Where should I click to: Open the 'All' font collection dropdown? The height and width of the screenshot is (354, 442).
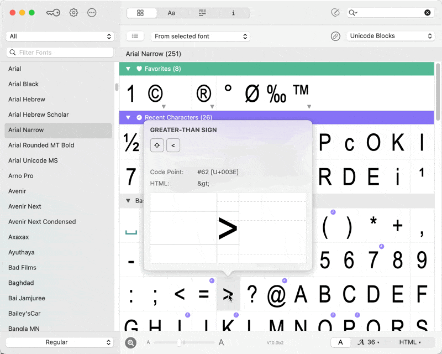click(60, 36)
